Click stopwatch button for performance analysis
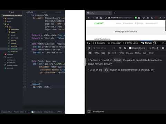 (106, 70)
